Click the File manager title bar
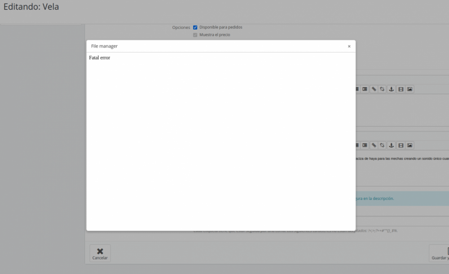 point(104,46)
